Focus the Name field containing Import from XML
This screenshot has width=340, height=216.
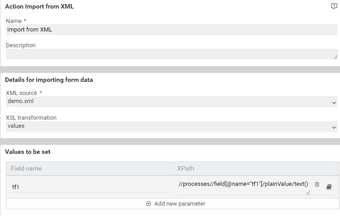(x=172, y=30)
